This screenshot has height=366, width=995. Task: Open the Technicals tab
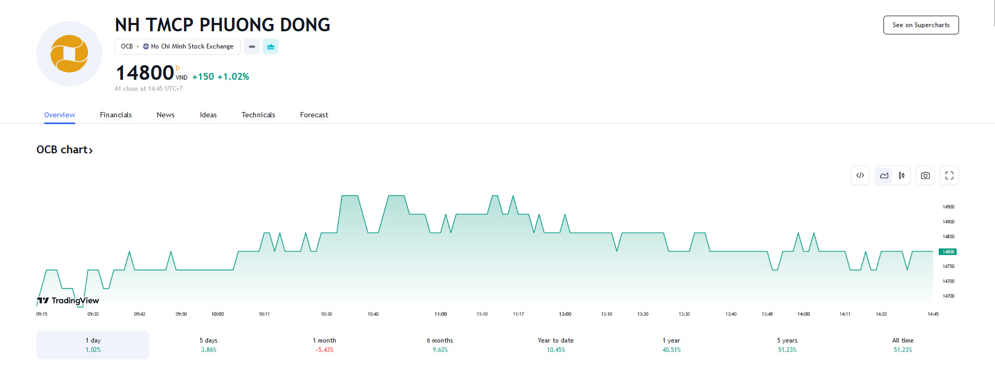258,115
